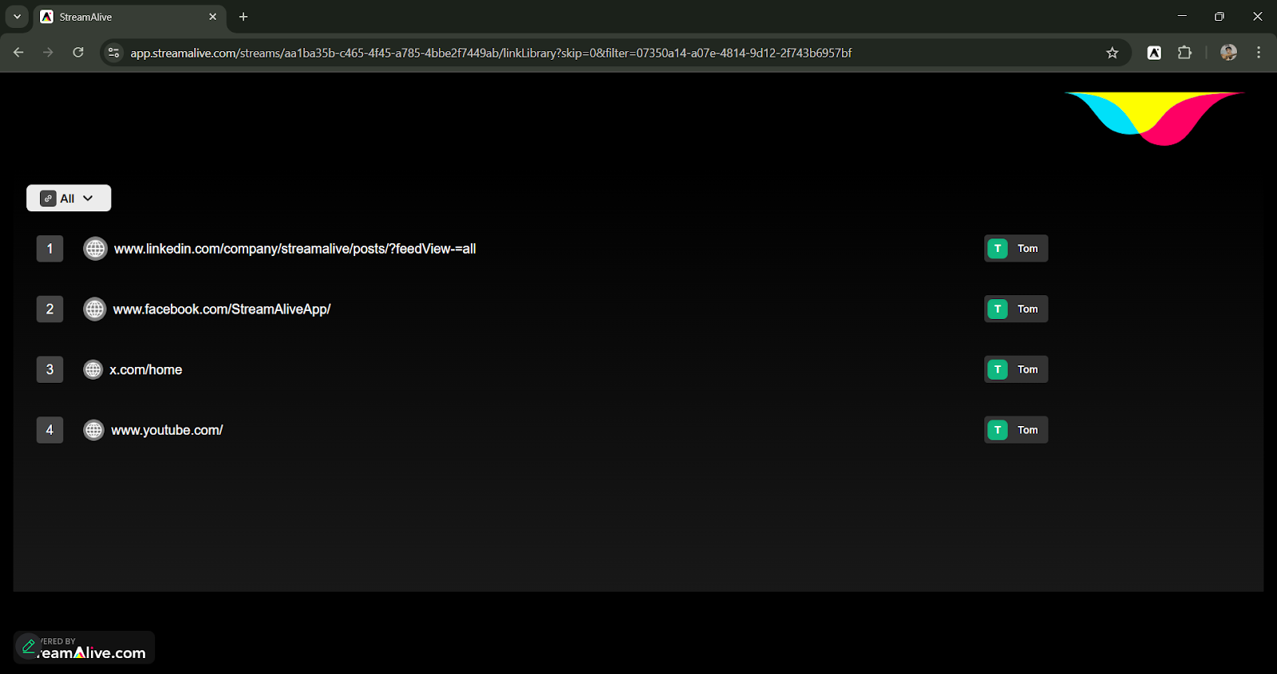Open the All links filter dropdown

pos(69,199)
